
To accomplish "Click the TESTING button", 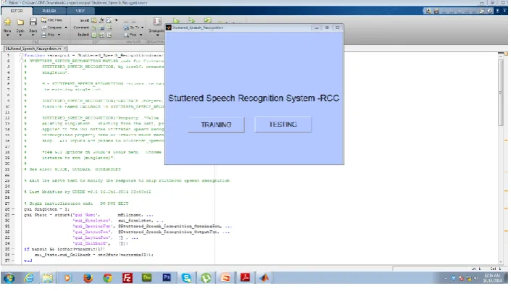I will [283, 125].
